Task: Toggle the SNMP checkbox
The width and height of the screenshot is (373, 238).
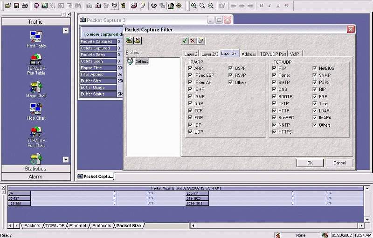Action: tap(315, 75)
